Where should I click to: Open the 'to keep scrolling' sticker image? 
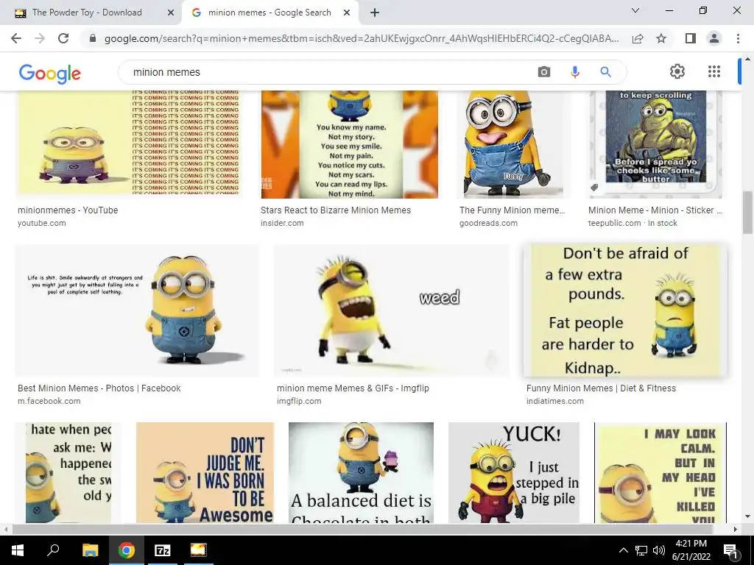pyautogui.click(x=656, y=145)
